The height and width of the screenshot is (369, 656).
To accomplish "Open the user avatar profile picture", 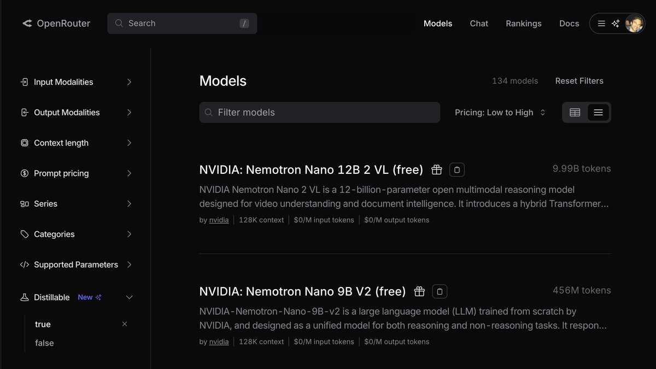I will pyautogui.click(x=634, y=24).
